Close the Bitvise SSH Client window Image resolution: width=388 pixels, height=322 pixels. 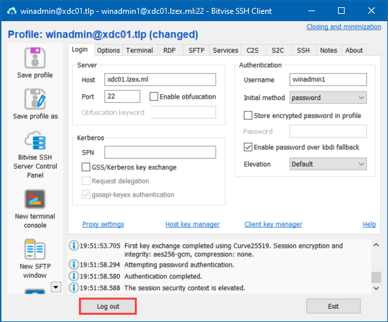[x=371, y=11]
